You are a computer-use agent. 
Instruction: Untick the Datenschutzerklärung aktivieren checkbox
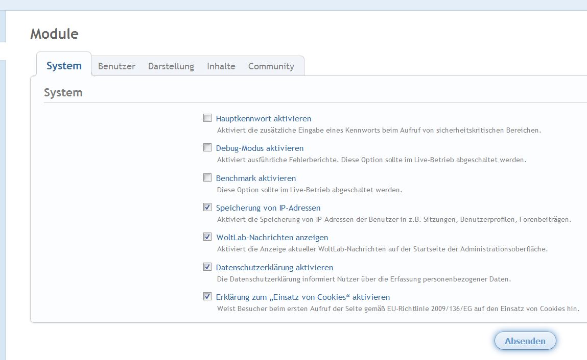[x=207, y=267]
